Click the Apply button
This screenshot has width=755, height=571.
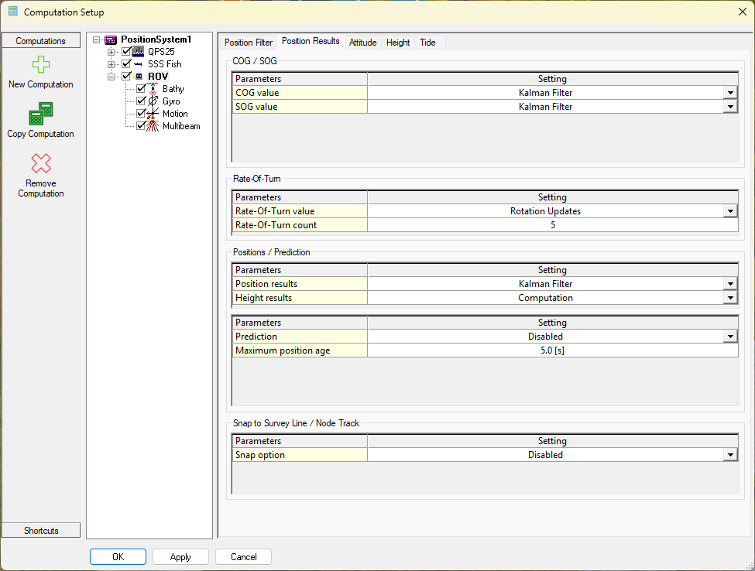(x=180, y=557)
